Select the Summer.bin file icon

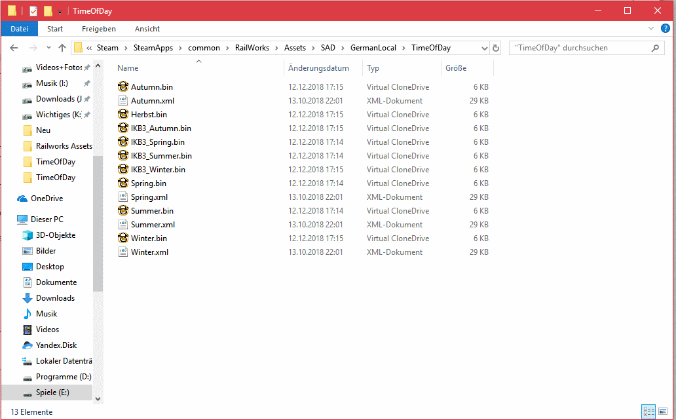(x=123, y=211)
